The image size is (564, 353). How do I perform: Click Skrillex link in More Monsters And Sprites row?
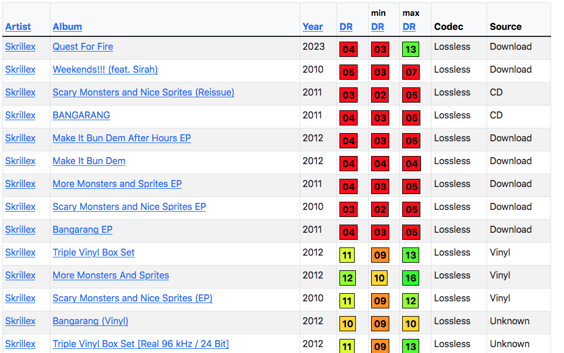pyautogui.click(x=20, y=275)
